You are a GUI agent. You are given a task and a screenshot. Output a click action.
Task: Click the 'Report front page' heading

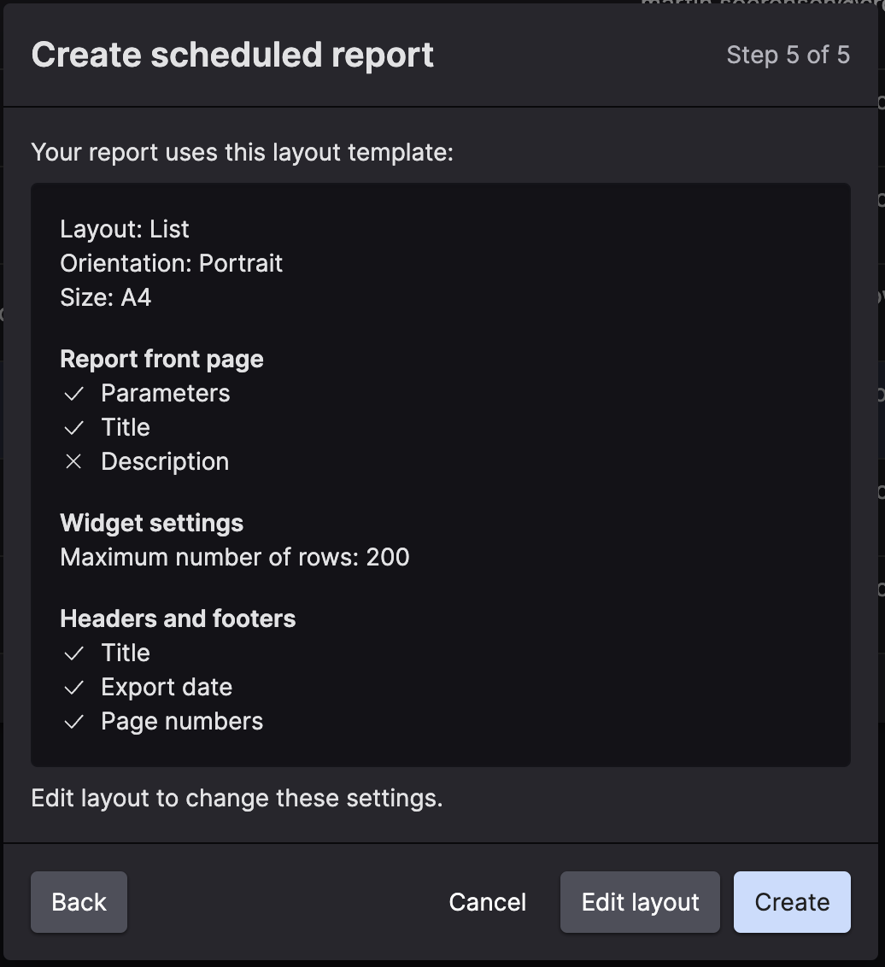[161, 359]
